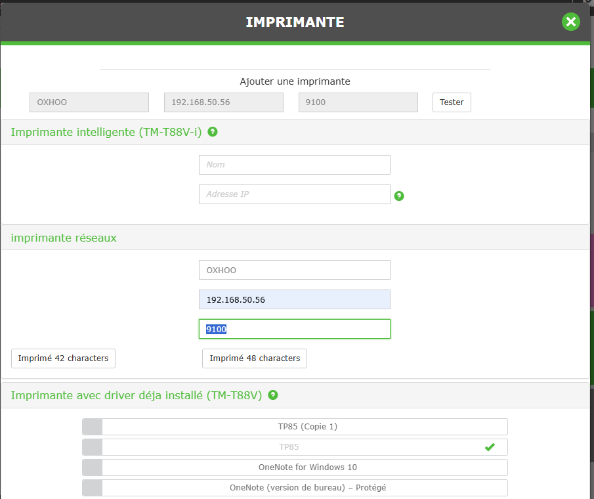The image size is (594, 499).
Task: Click Imprimé 42 characters button
Action: tap(63, 358)
